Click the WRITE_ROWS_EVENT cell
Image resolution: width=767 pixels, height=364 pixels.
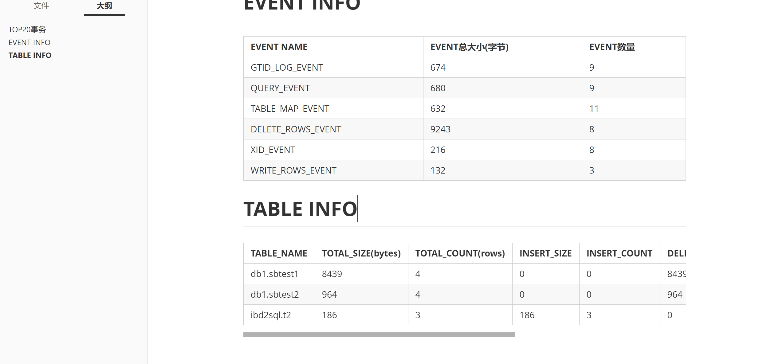tap(293, 170)
